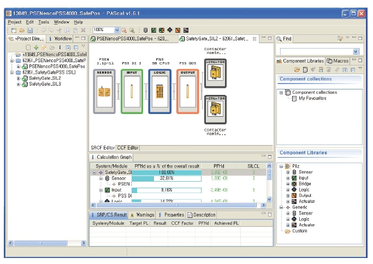373x264 pixels.
Task: Open the Tools menu
Action: tap(44, 22)
